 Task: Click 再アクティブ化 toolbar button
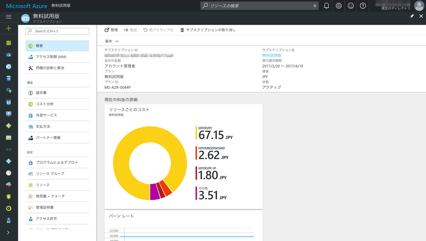(158, 30)
